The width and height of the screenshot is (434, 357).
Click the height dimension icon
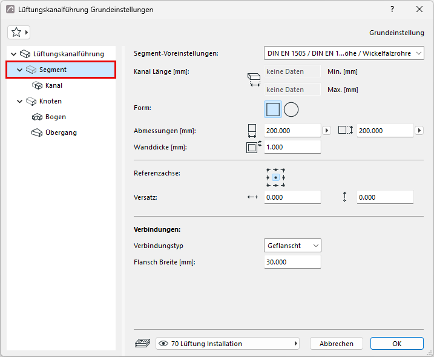click(346, 130)
